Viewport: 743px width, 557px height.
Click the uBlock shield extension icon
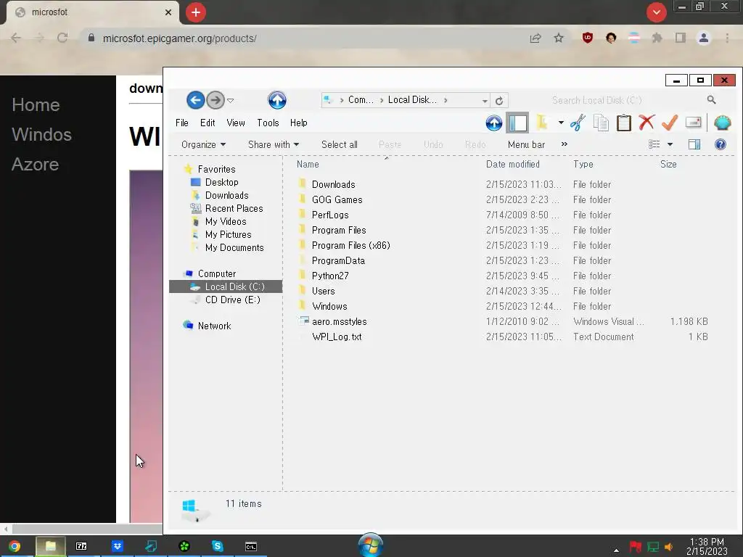pos(588,38)
